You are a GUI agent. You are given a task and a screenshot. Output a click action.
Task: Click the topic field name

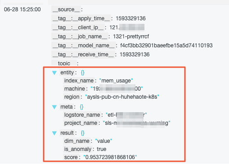[x=64, y=63]
